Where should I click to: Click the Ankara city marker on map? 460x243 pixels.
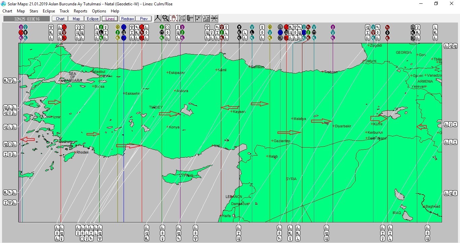pos(175,91)
